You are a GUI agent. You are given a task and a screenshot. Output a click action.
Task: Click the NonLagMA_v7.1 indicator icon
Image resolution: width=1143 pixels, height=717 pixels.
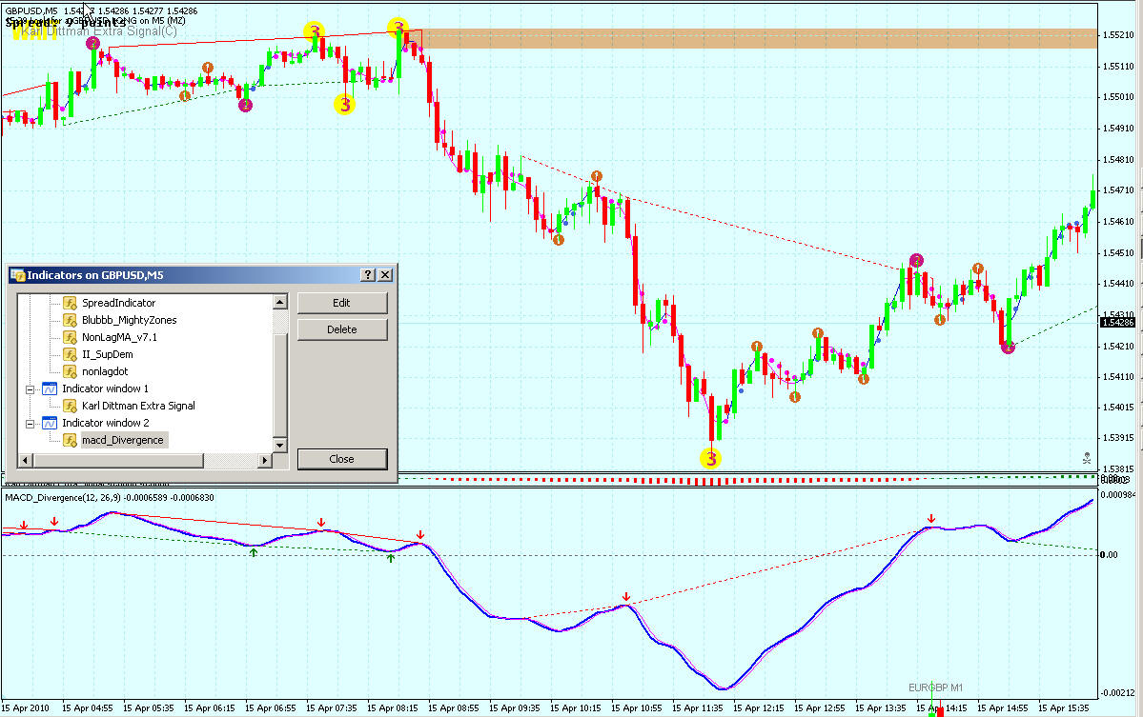[70, 337]
